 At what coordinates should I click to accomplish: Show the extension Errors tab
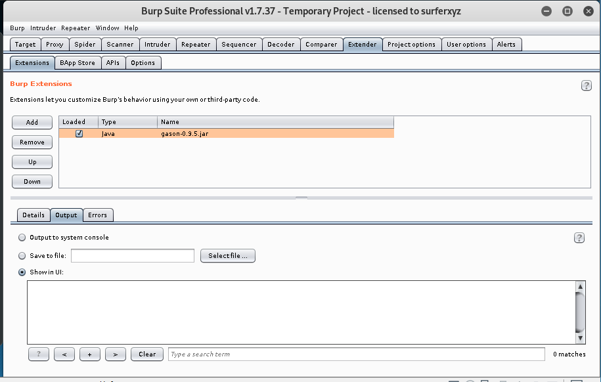(98, 215)
